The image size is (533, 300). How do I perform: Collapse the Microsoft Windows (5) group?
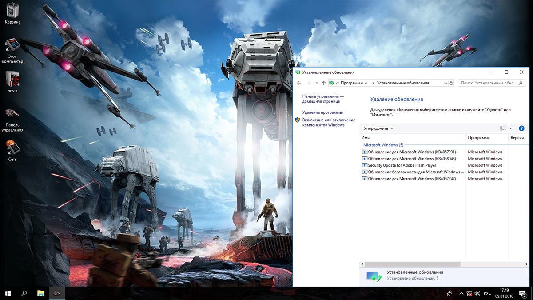(x=383, y=145)
